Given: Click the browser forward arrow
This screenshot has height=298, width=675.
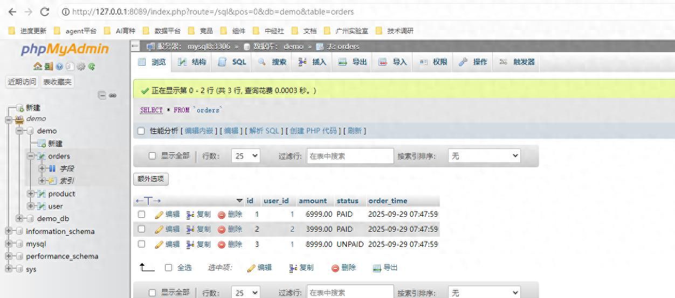Looking at the screenshot, I should tap(29, 11).
